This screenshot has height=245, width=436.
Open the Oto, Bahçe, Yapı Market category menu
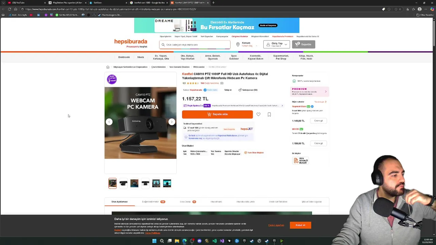(x=187, y=57)
